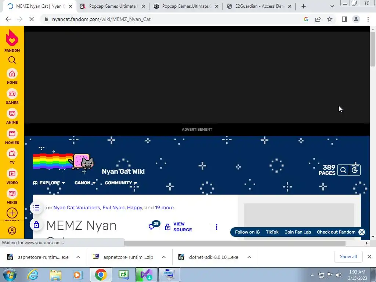376x282 pixels.
Task: Close the E2Guardian tab
Action: [290, 6]
